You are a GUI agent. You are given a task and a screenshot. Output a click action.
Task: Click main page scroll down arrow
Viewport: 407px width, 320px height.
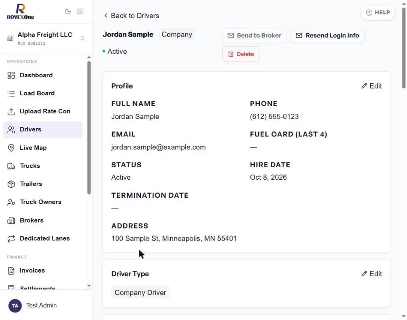404,316
